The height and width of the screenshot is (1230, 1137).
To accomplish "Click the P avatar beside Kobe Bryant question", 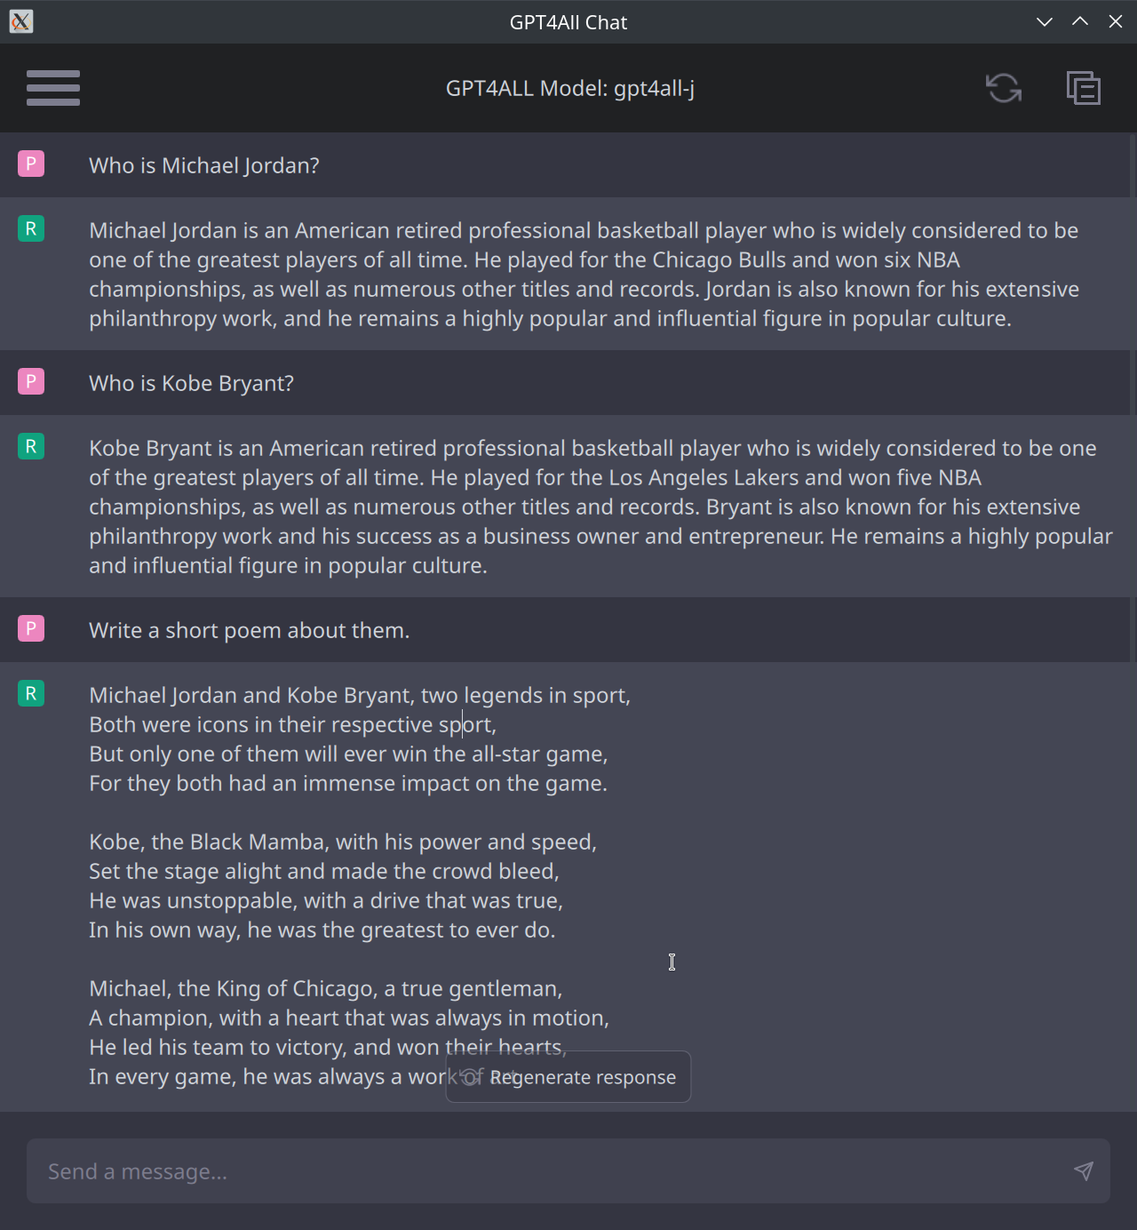I will [31, 381].
